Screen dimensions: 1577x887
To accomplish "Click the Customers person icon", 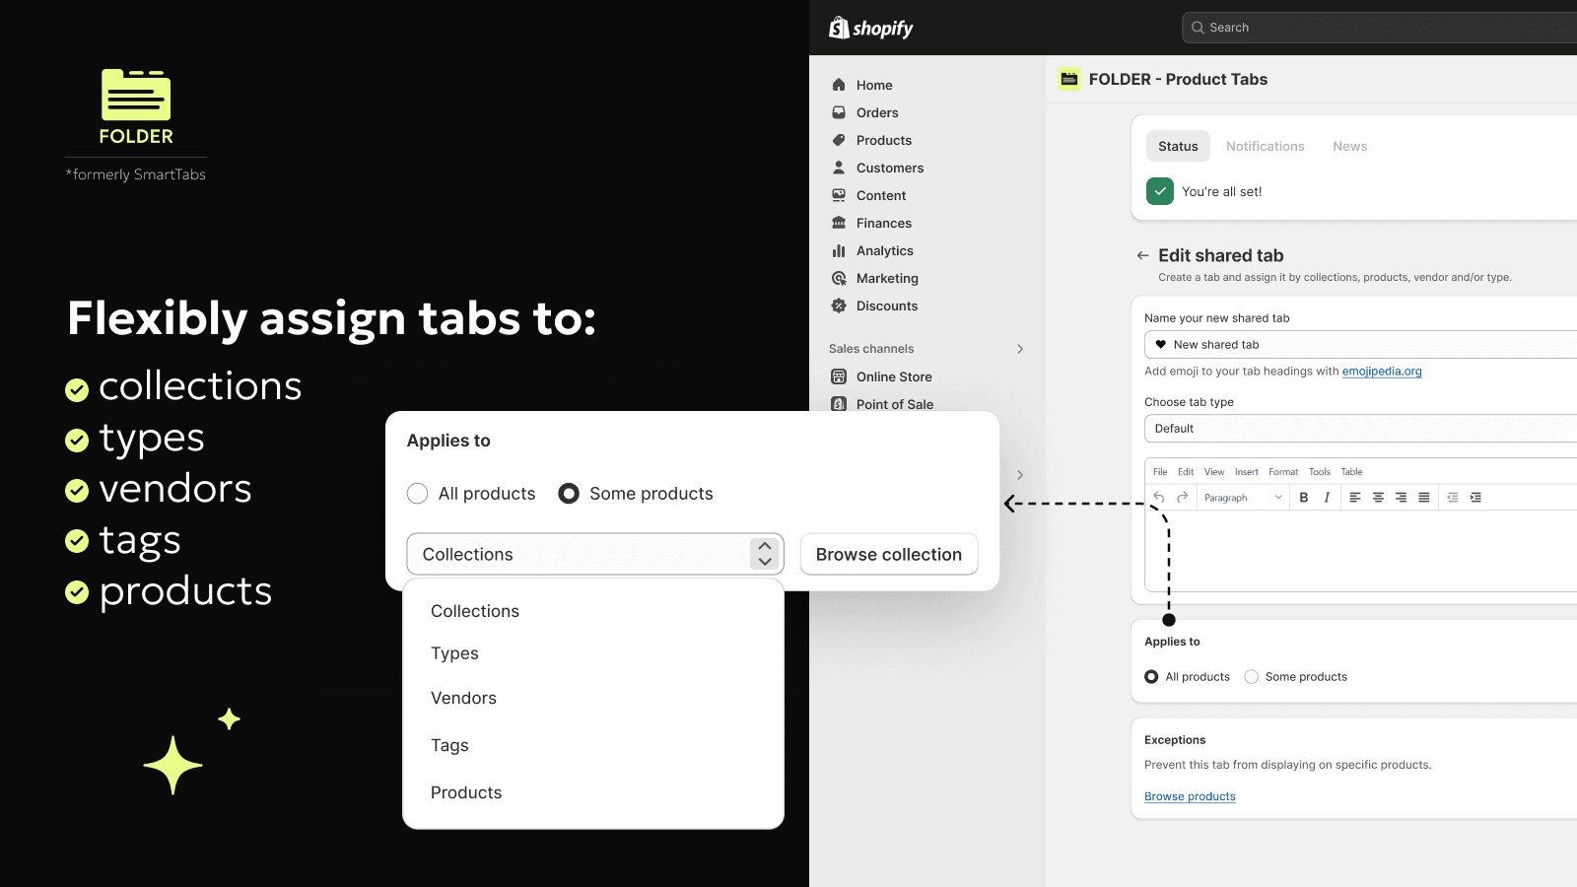I will pyautogui.click(x=839, y=168).
